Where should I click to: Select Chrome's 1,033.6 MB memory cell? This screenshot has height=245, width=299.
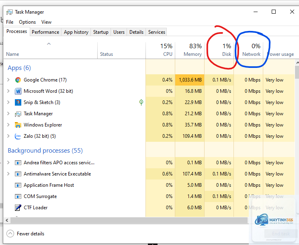pos(190,80)
